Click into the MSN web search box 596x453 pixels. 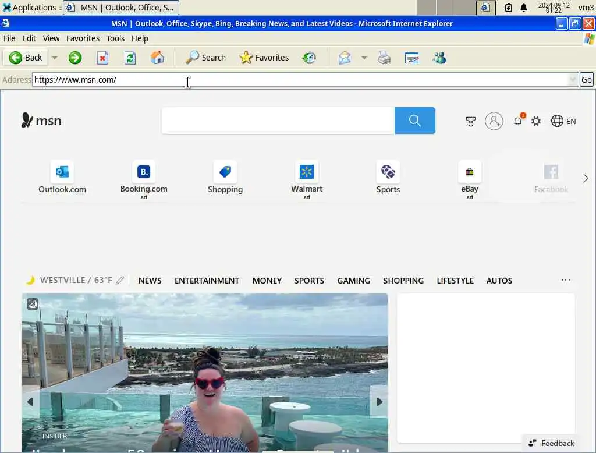tap(278, 121)
